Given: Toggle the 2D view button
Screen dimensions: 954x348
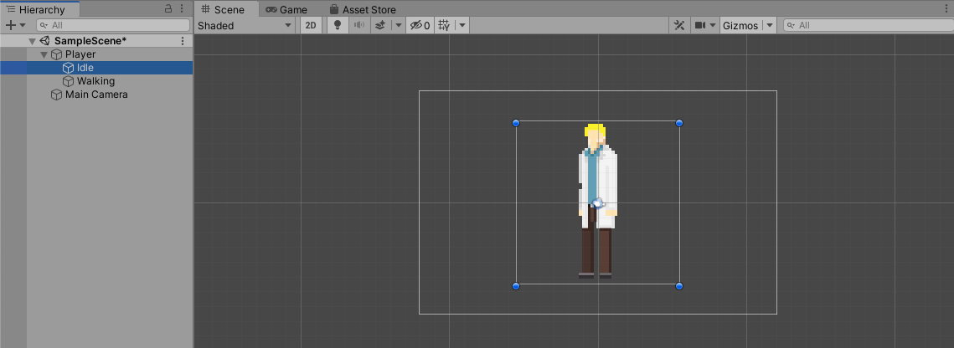Looking at the screenshot, I should coord(311,25).
